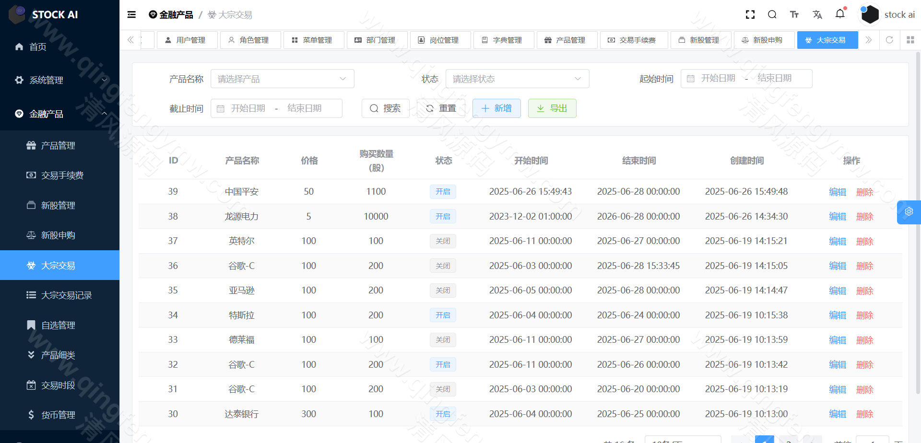921x443 pixels.
Task: View notifications by clicking the bell icon
Action: pos(840,14)
